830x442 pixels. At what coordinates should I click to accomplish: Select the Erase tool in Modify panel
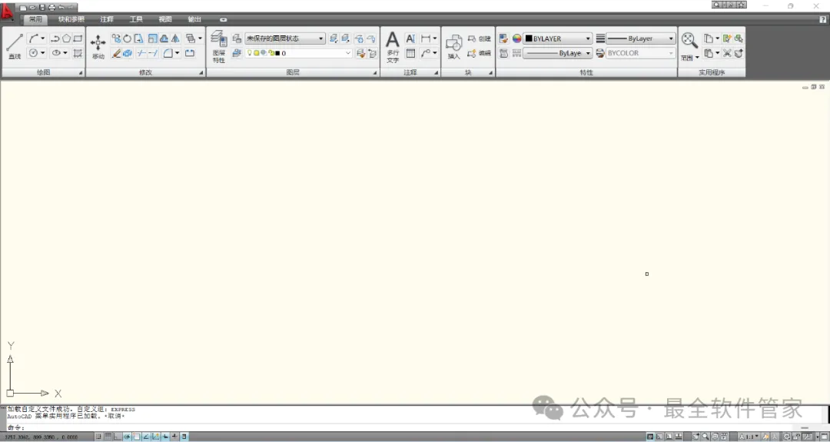pyautogui.click(x=116, y=53)
